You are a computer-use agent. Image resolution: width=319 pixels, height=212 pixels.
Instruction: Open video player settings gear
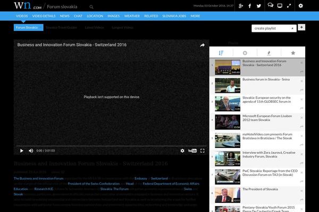(x=182, y=151)
